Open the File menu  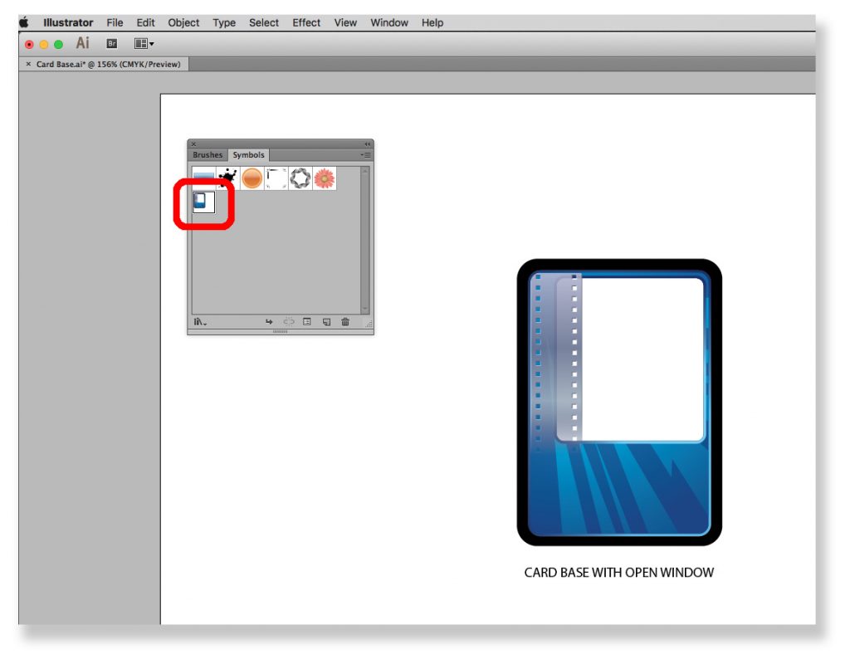(x=115, y=22)
